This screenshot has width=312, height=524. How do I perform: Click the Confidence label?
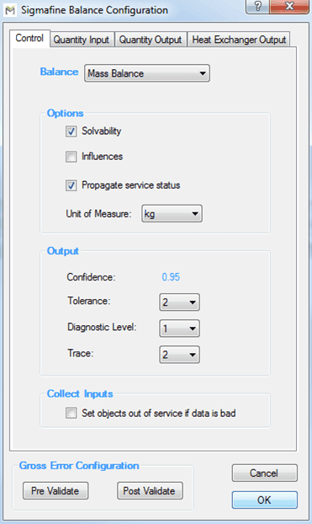point(91,277)
